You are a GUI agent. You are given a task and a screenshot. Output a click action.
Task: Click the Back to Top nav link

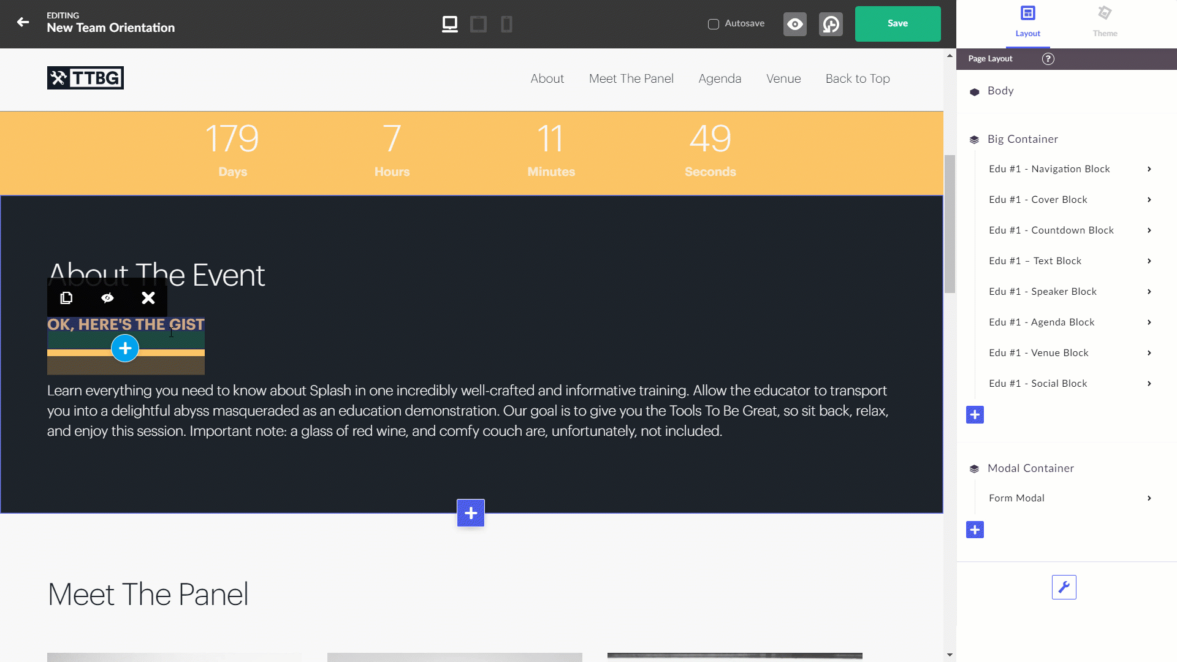858,78
